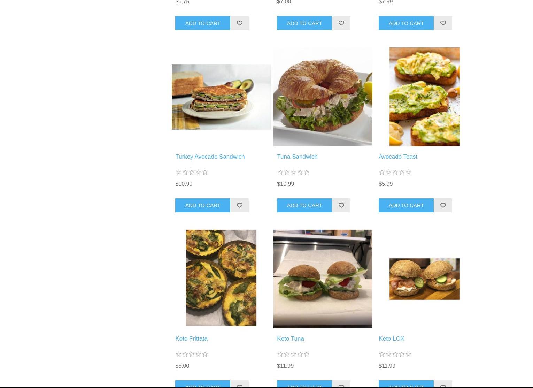Add Avocado Toast to cart
Image resolution: width=533 pixels, height=388 pixels.
coord(406,205)
